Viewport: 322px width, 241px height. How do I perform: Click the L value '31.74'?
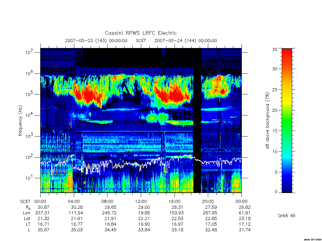click(245, 230)
